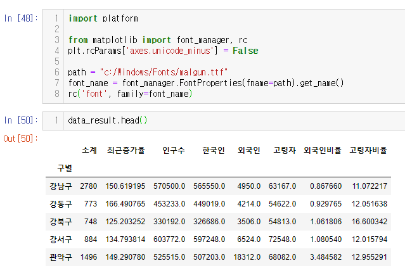The image size is (405, 273).
Task: Click the 고령자비율 column header
Action: point(368,150)
